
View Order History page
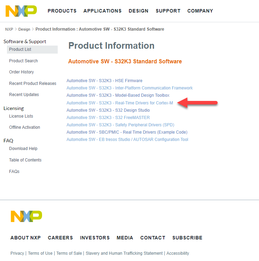tap(22, 72)
